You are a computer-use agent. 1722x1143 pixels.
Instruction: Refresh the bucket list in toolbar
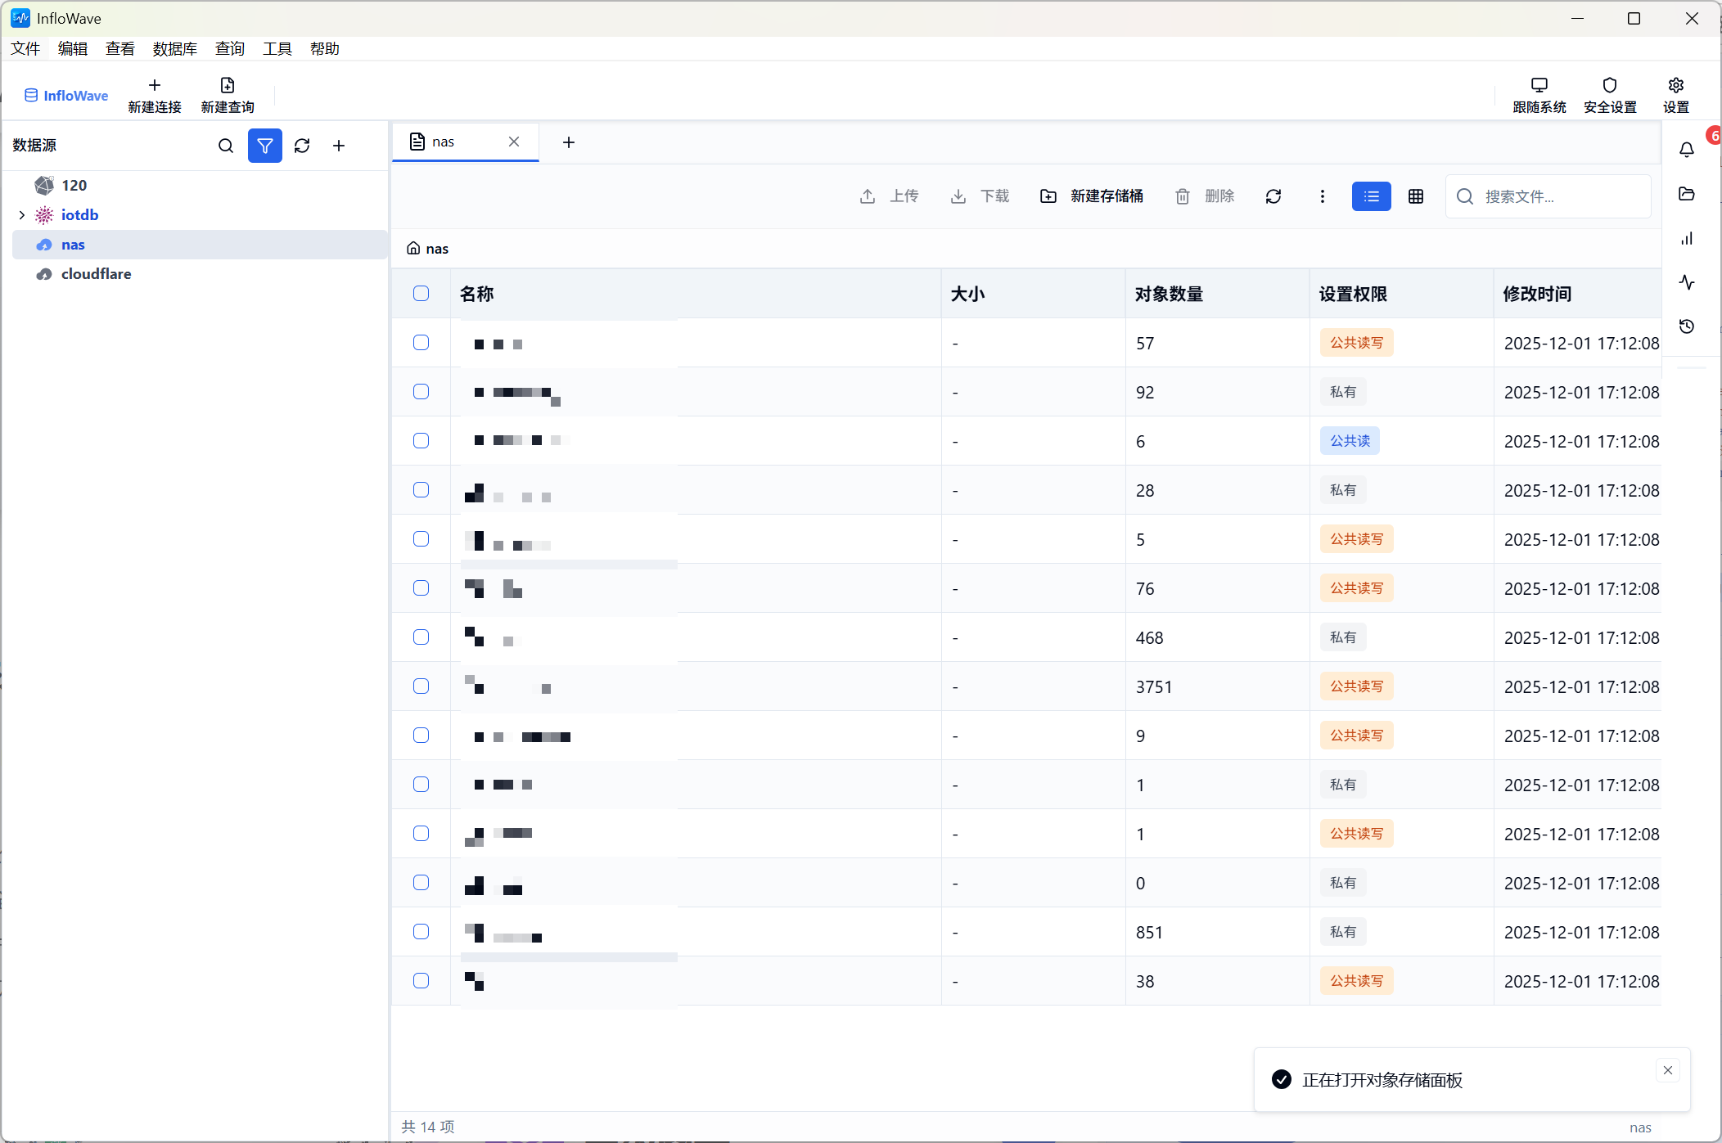(x=1273, y=196)
